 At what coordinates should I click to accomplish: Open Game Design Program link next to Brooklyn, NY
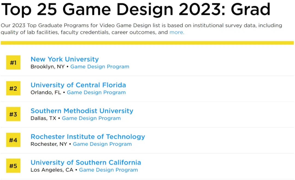point(100,67)
